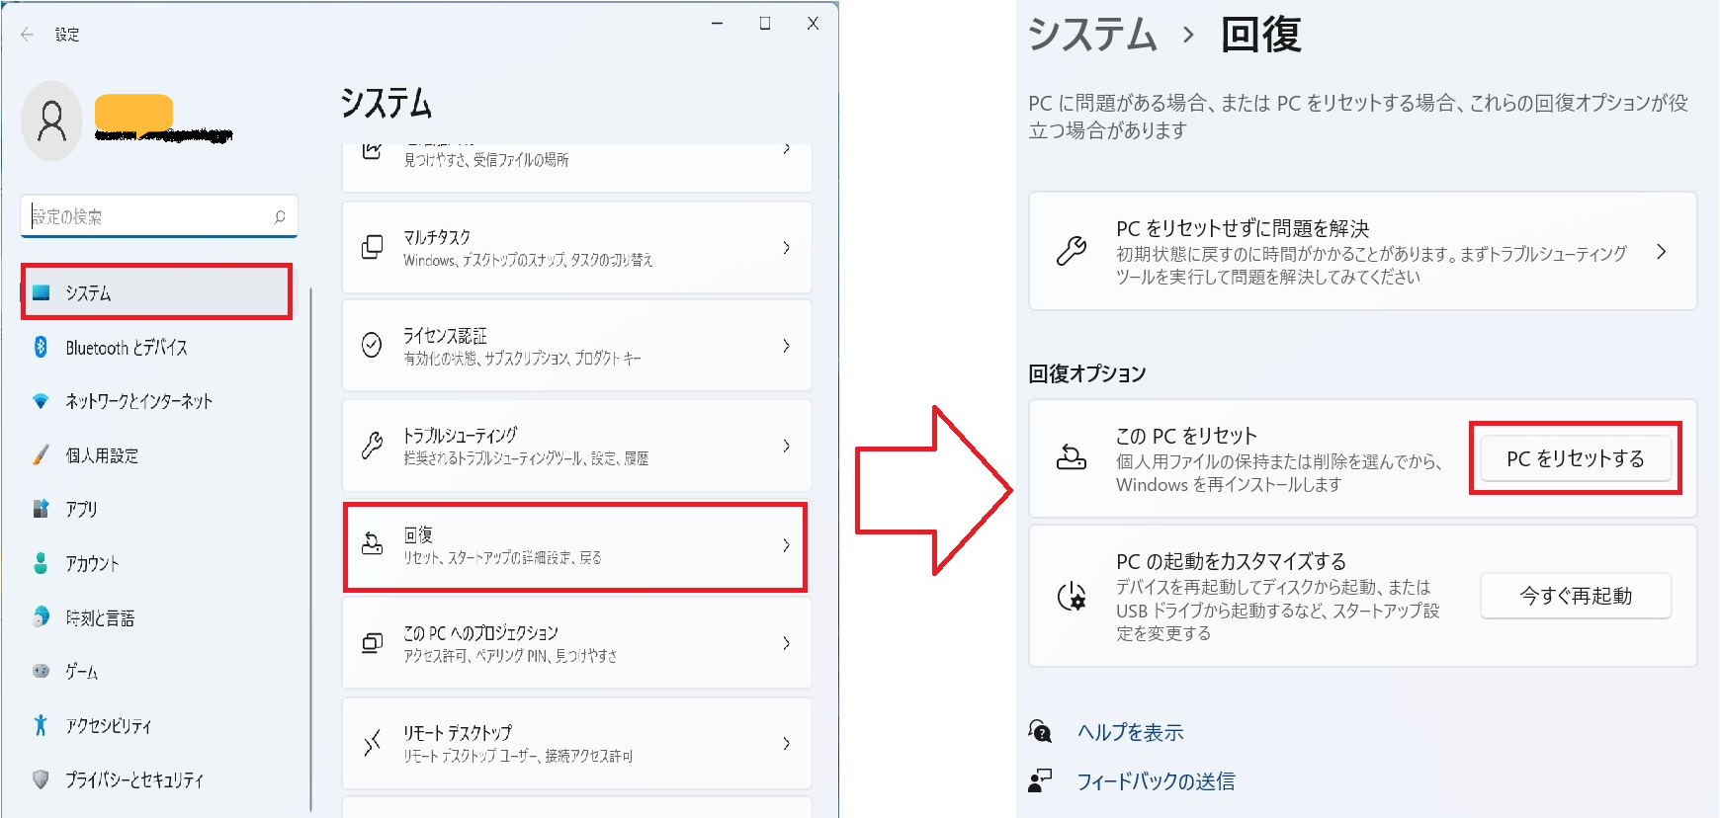Click リモートデスクトップ row title
Screen dimensions: 1720x818
tap(458, 733)
